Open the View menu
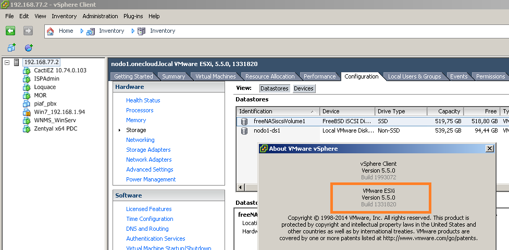Image resolution: width=509 pixels, height=250 pixels. (40, 16)
